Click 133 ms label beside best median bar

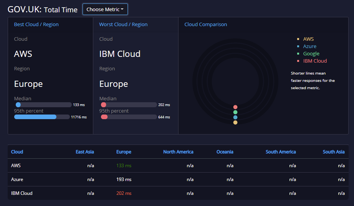pos(79,105)
